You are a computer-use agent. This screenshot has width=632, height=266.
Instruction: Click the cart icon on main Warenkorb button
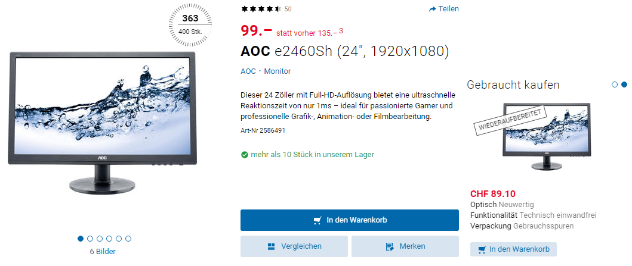[x=317, y=220]
